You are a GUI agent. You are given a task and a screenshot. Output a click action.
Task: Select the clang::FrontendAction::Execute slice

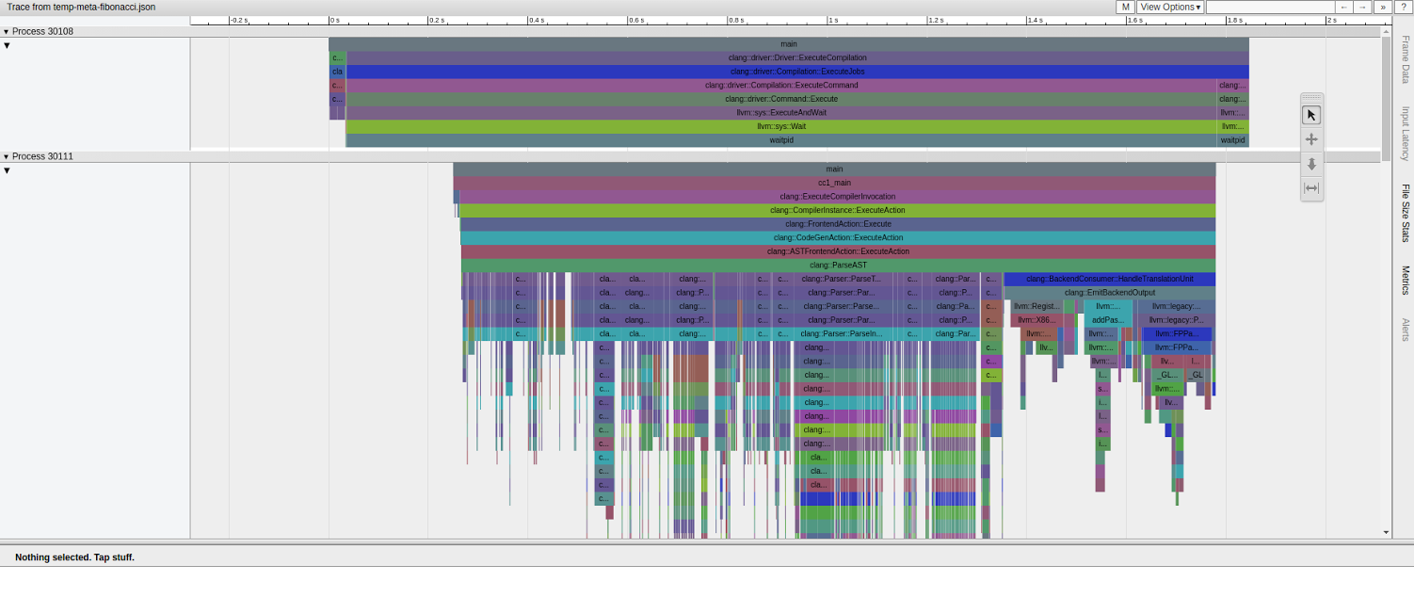838,224
